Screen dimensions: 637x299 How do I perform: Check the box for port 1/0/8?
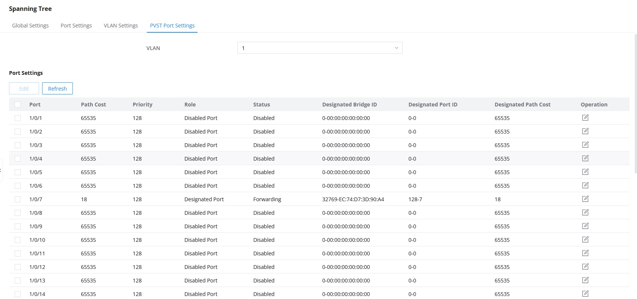click(x=18, y=213)
